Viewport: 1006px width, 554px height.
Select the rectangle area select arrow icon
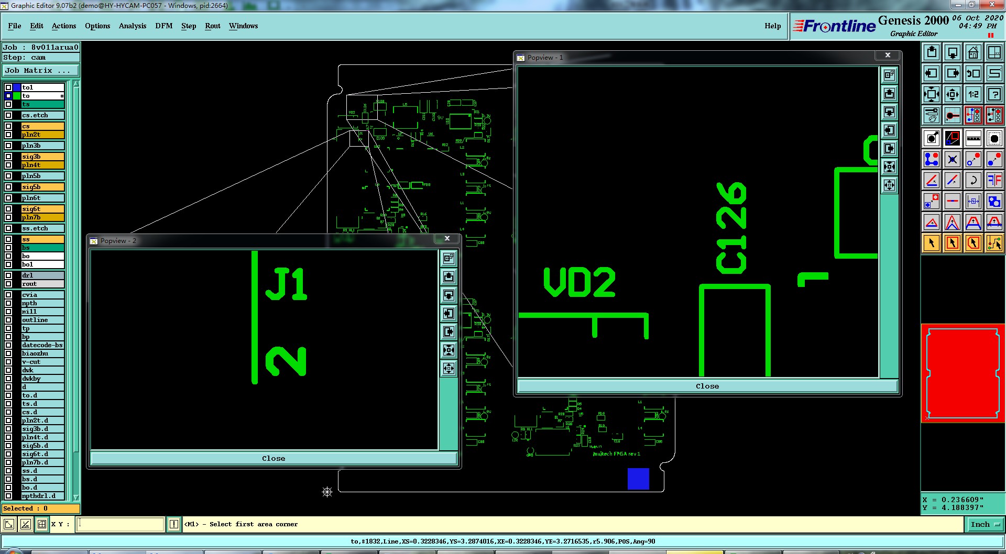click(x=952, y=243)
